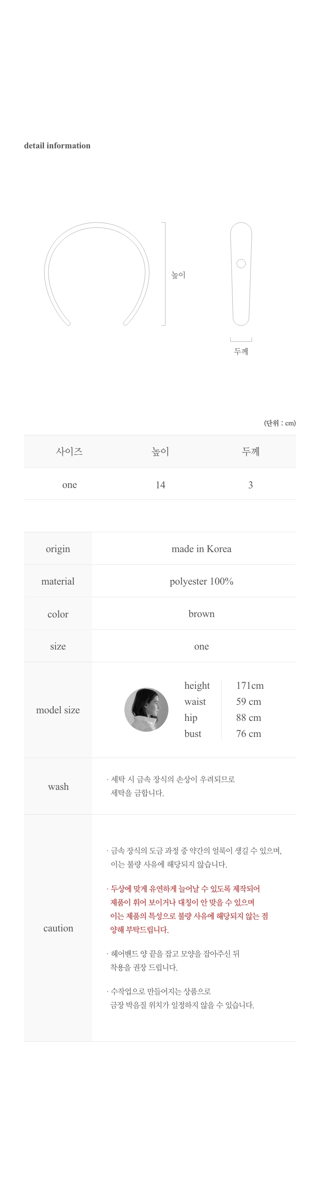Select the 높이 column header in the size table

point(160,451)
